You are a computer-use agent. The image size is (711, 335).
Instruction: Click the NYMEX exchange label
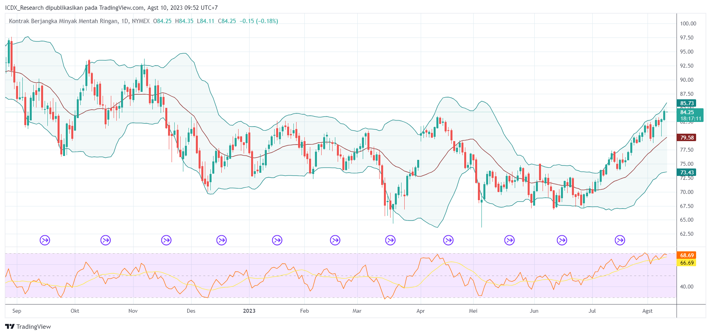click(x=141, y=21)
